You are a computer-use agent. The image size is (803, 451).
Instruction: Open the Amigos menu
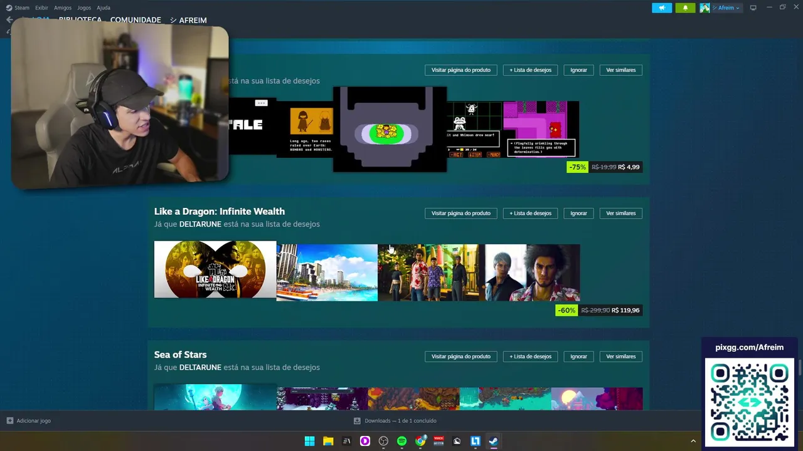[x=63, y=8]
